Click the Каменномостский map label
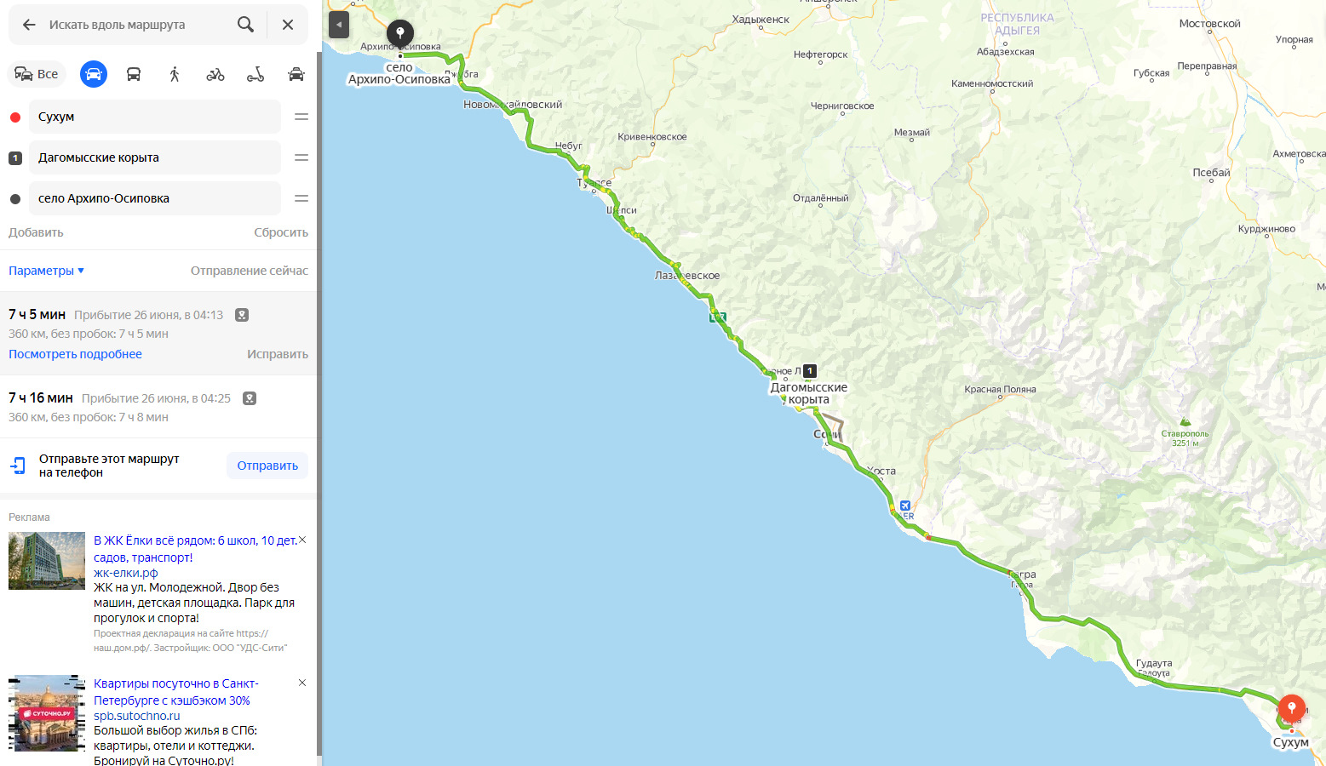 point(992,83)
